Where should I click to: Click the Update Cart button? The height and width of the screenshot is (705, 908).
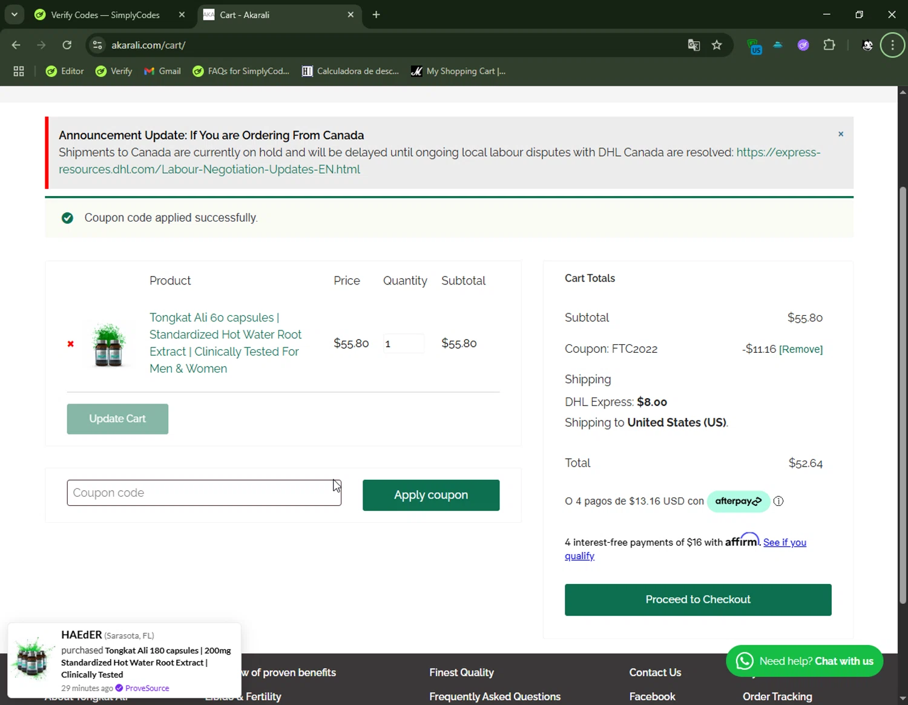tap(117, 419)
